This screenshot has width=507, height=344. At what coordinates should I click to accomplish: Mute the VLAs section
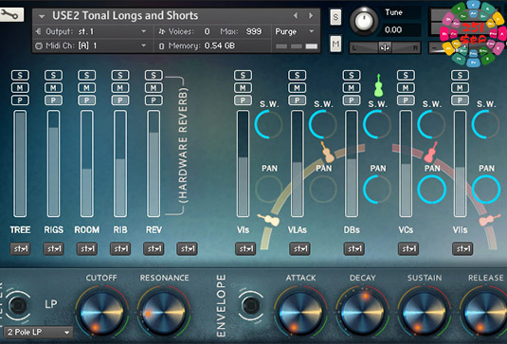[297, 87]
